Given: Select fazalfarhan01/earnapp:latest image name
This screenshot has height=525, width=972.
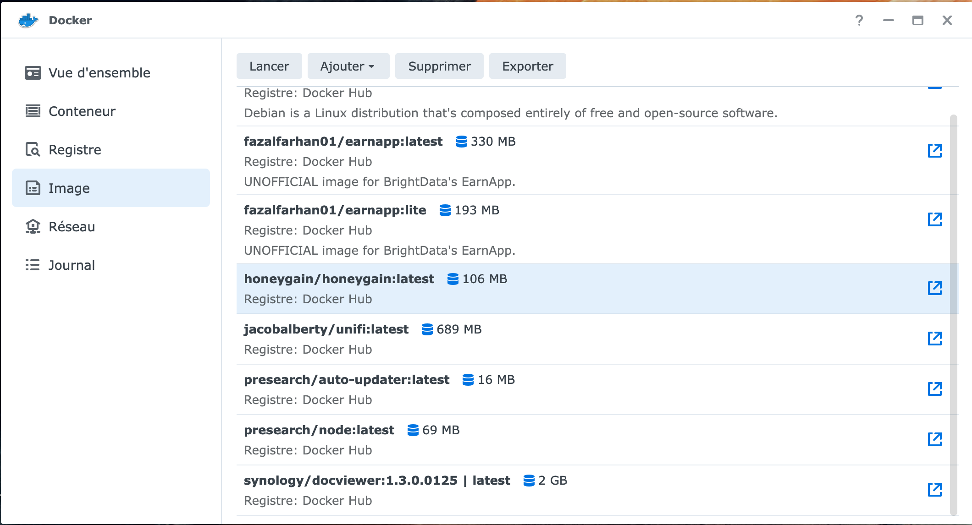Looking at the screenshot, I should coord(343,142).
